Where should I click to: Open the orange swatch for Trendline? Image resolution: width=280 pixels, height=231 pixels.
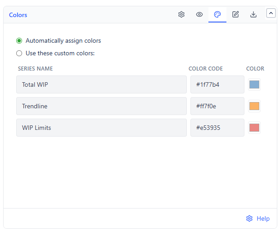pos(254,106)
